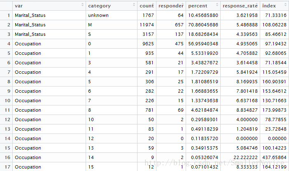Click Occupation var cell in row 4

(28, 44)
